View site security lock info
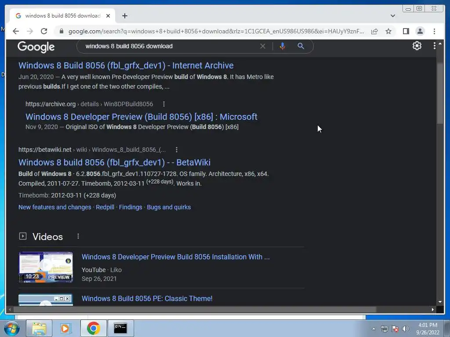 (61, 31)
